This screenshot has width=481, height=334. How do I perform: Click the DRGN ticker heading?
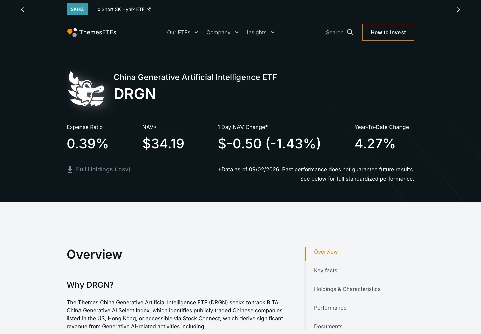[x=135, y=94]
